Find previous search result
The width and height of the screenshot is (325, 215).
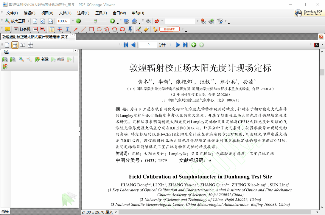[203, 21]
